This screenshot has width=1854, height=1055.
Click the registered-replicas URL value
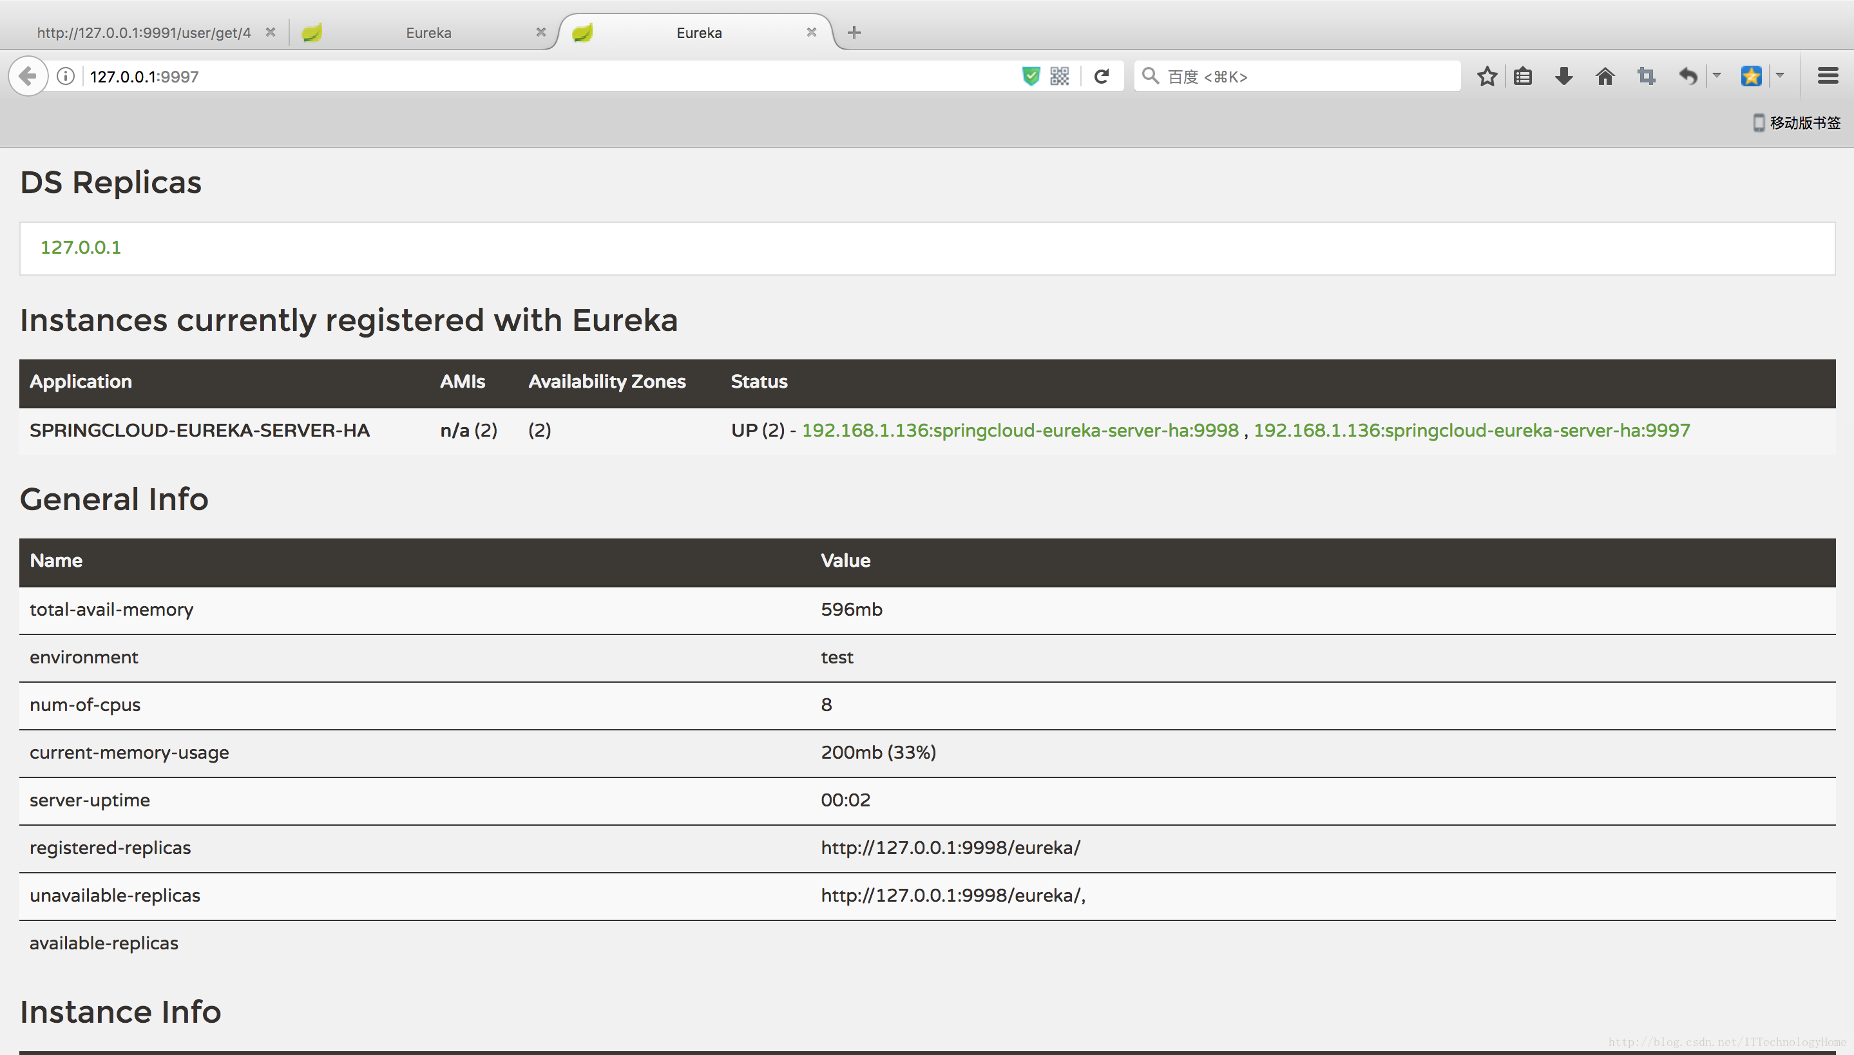coord(951,848)
